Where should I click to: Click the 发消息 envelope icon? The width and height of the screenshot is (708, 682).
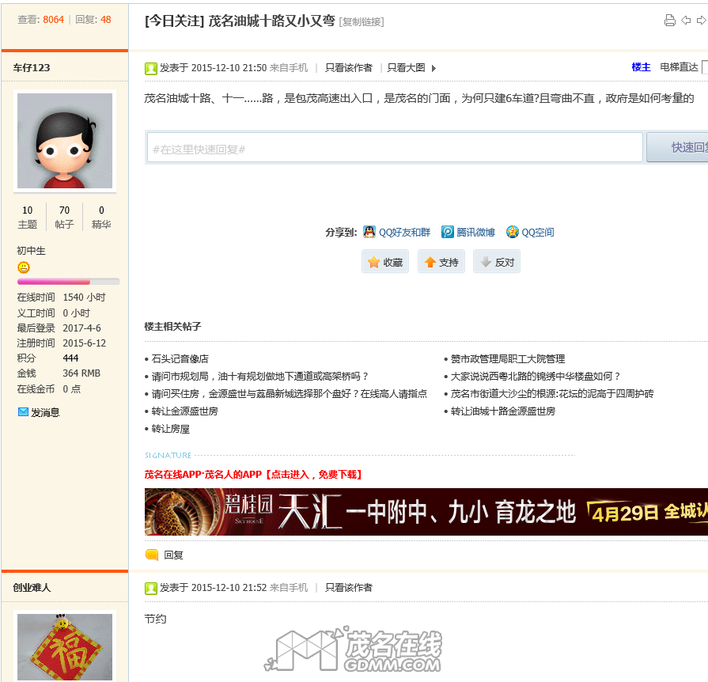point(23,412)
